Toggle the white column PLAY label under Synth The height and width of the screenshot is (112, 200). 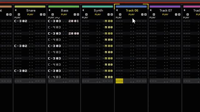pyautogui.click(x=85, y=17)
